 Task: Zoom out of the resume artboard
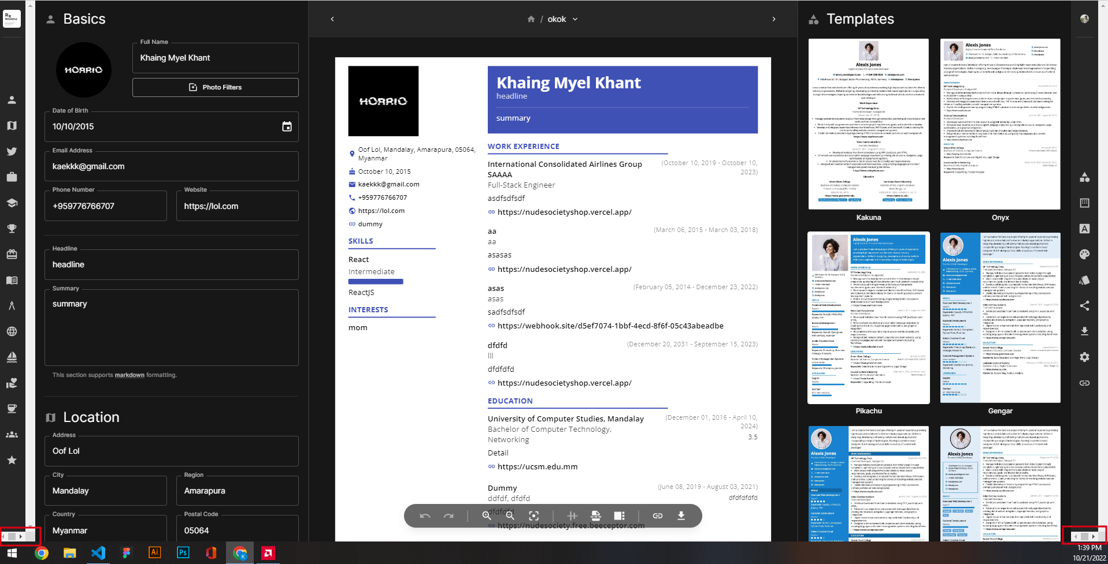click(510, 516)
